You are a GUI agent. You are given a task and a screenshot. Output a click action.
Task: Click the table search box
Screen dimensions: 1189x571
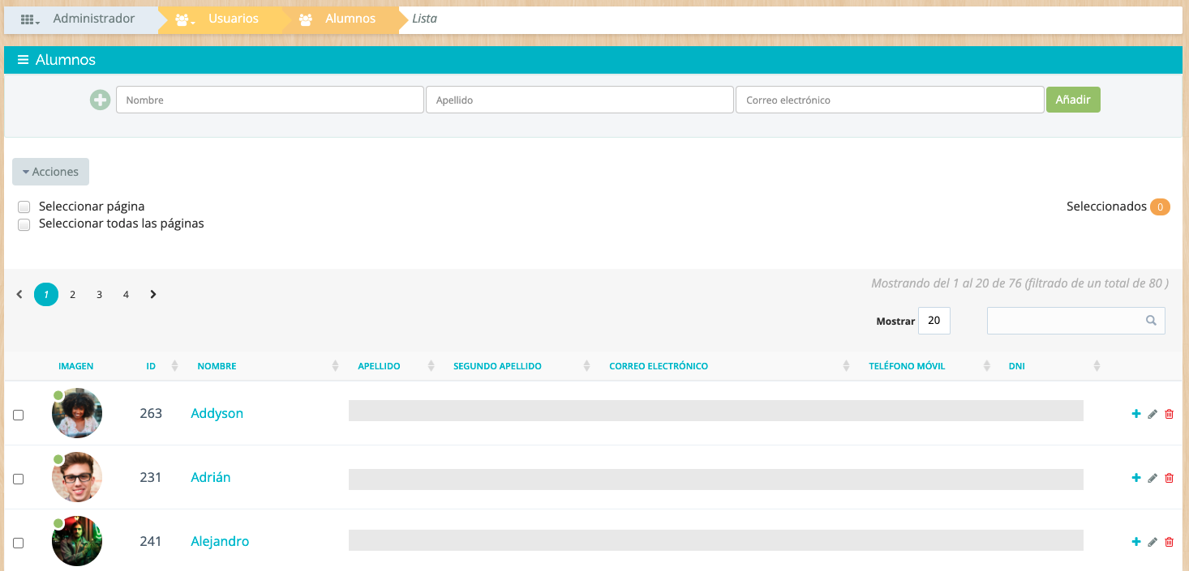pos(1076,321)
